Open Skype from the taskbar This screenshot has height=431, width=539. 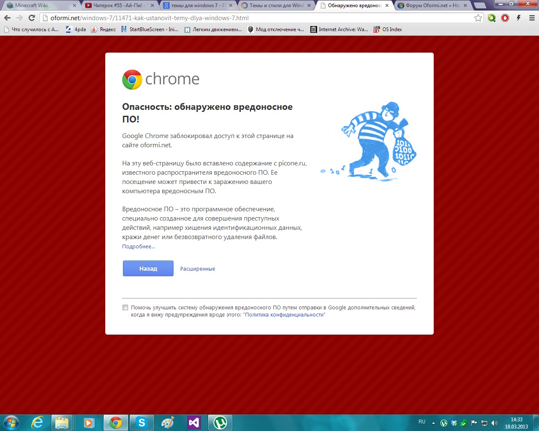point(141,423)
